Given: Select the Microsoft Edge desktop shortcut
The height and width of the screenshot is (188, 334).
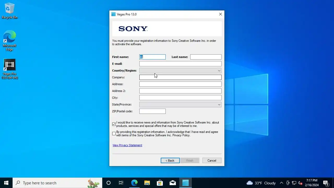Looking at the screenshot, I should click(x=10, y=40).
